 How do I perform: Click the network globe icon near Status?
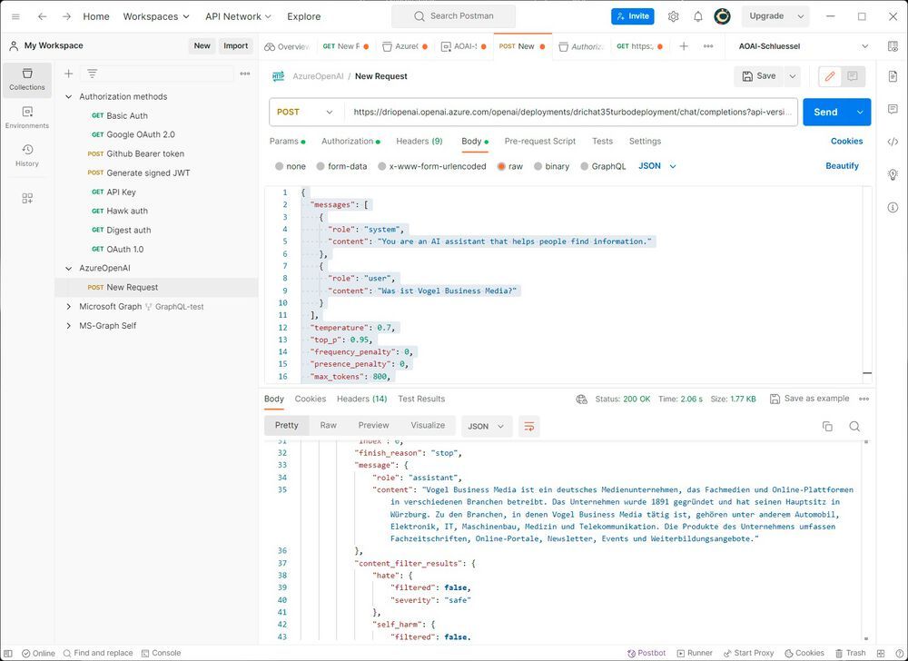pos(581,399)
